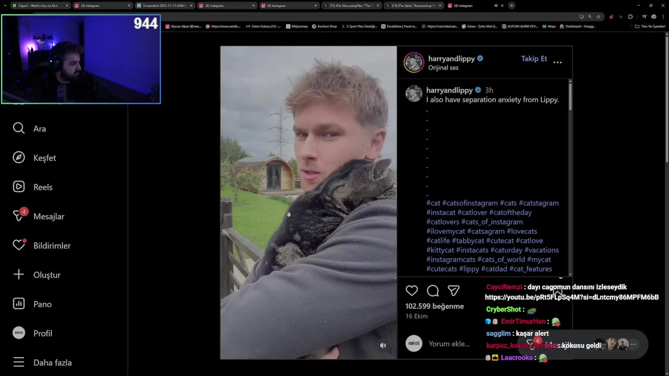This screenshot has width=669, height=376.
Task: Switch to the Capon Watch clips on Kick tab
Action: [x=41, y=6]
